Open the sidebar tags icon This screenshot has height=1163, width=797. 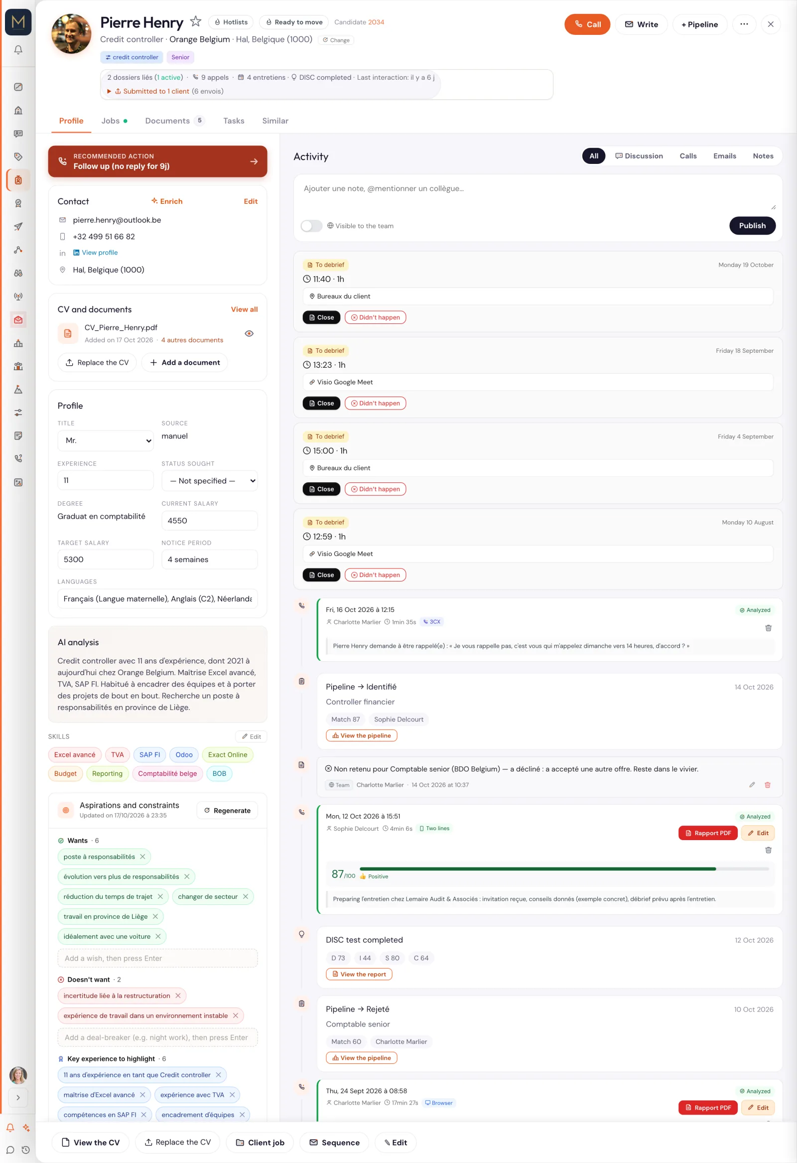[x=18, y=156]
